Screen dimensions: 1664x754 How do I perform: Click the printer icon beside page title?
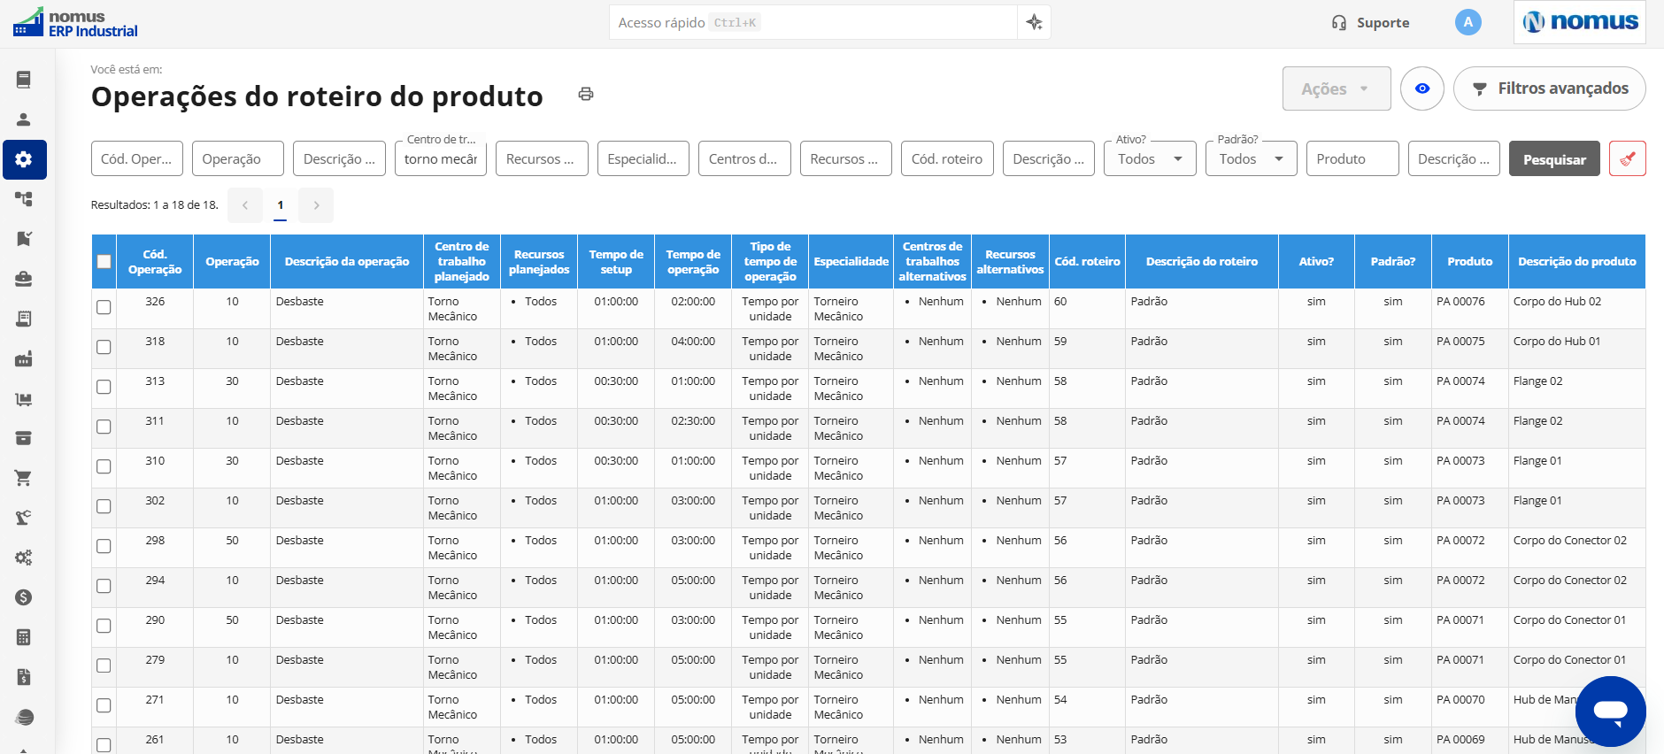coord(586,94)
